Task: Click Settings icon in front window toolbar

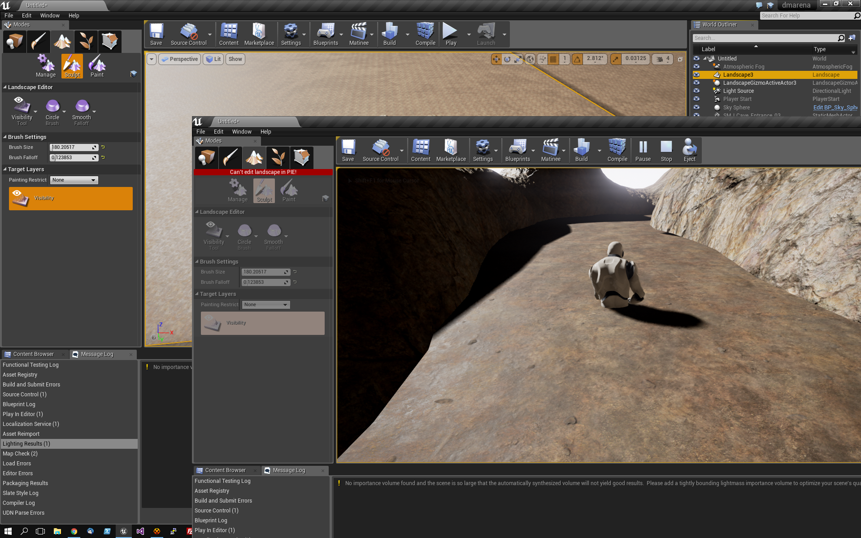Action: pyautogui.click(x=483, y=151)
